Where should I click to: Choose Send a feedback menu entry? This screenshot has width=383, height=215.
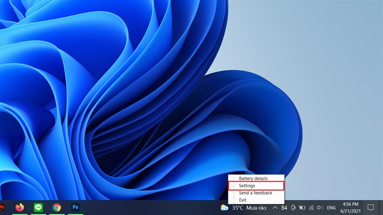coord(256,193)
